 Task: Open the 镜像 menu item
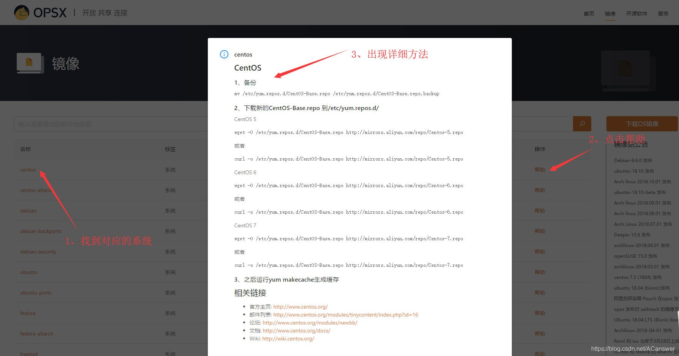click(x=610, y=14)
